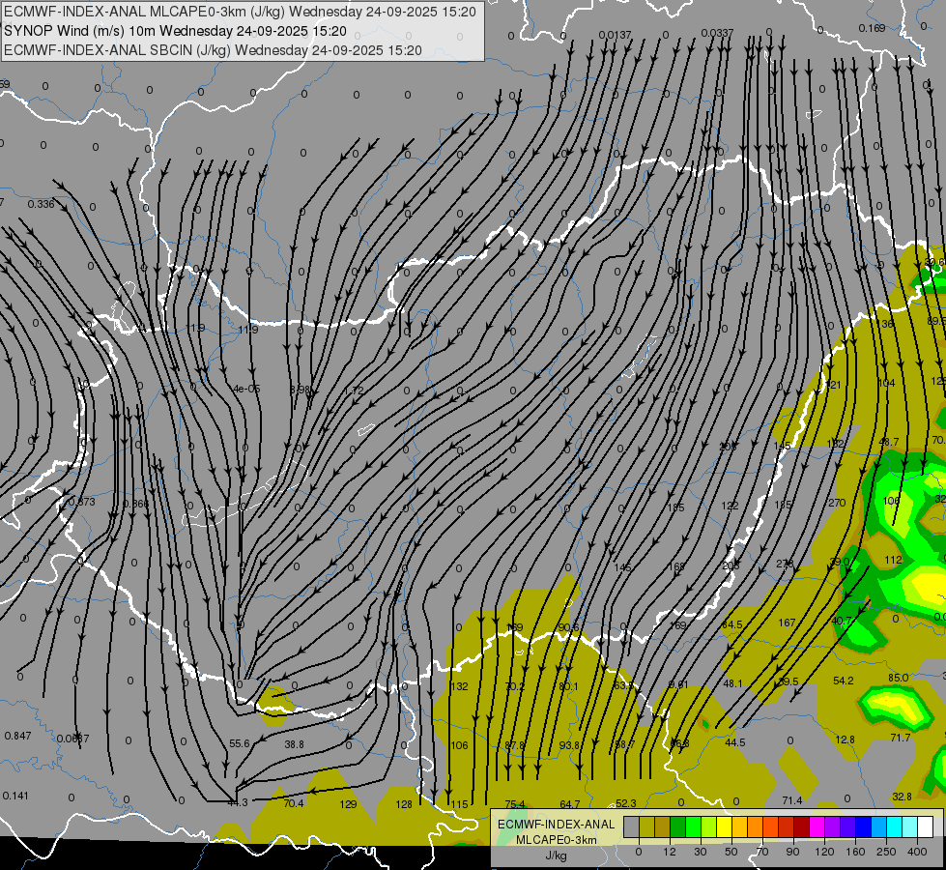Image resolution: width=946 pixels, height=870 pixels.
Task: Click the map value 48.1
Action: pos(733,684)
